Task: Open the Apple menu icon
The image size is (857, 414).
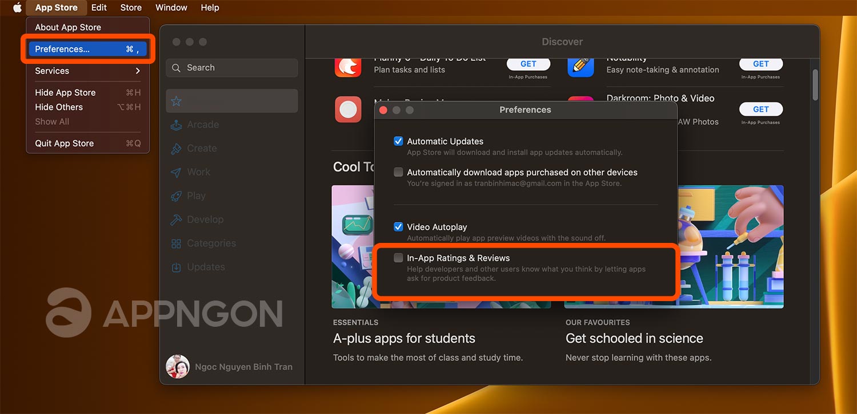Action: click(x=17, y=7)
